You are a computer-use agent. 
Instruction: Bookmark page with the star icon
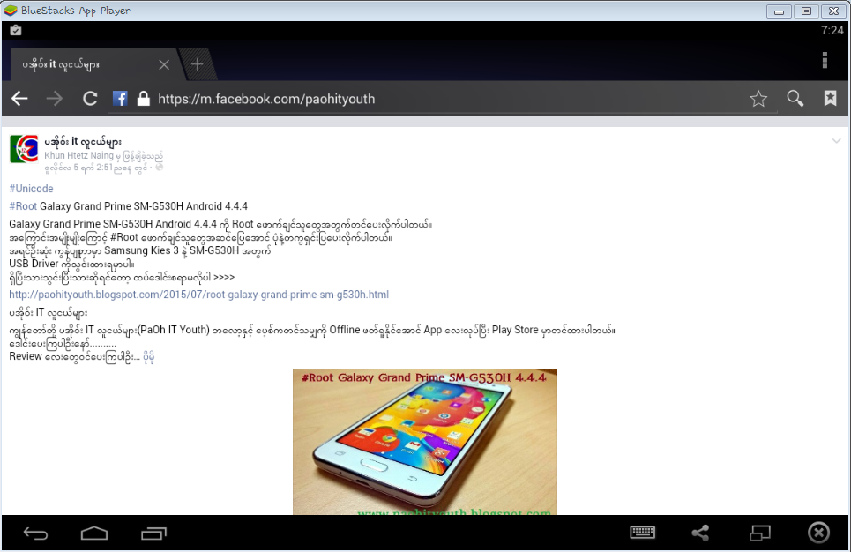[758, 98]
